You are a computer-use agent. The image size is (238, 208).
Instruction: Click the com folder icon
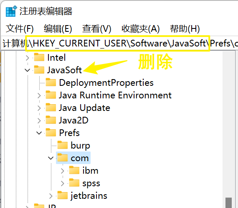pos(62,157)
